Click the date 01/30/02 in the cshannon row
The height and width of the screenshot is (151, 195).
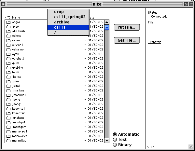coord(95,49)
